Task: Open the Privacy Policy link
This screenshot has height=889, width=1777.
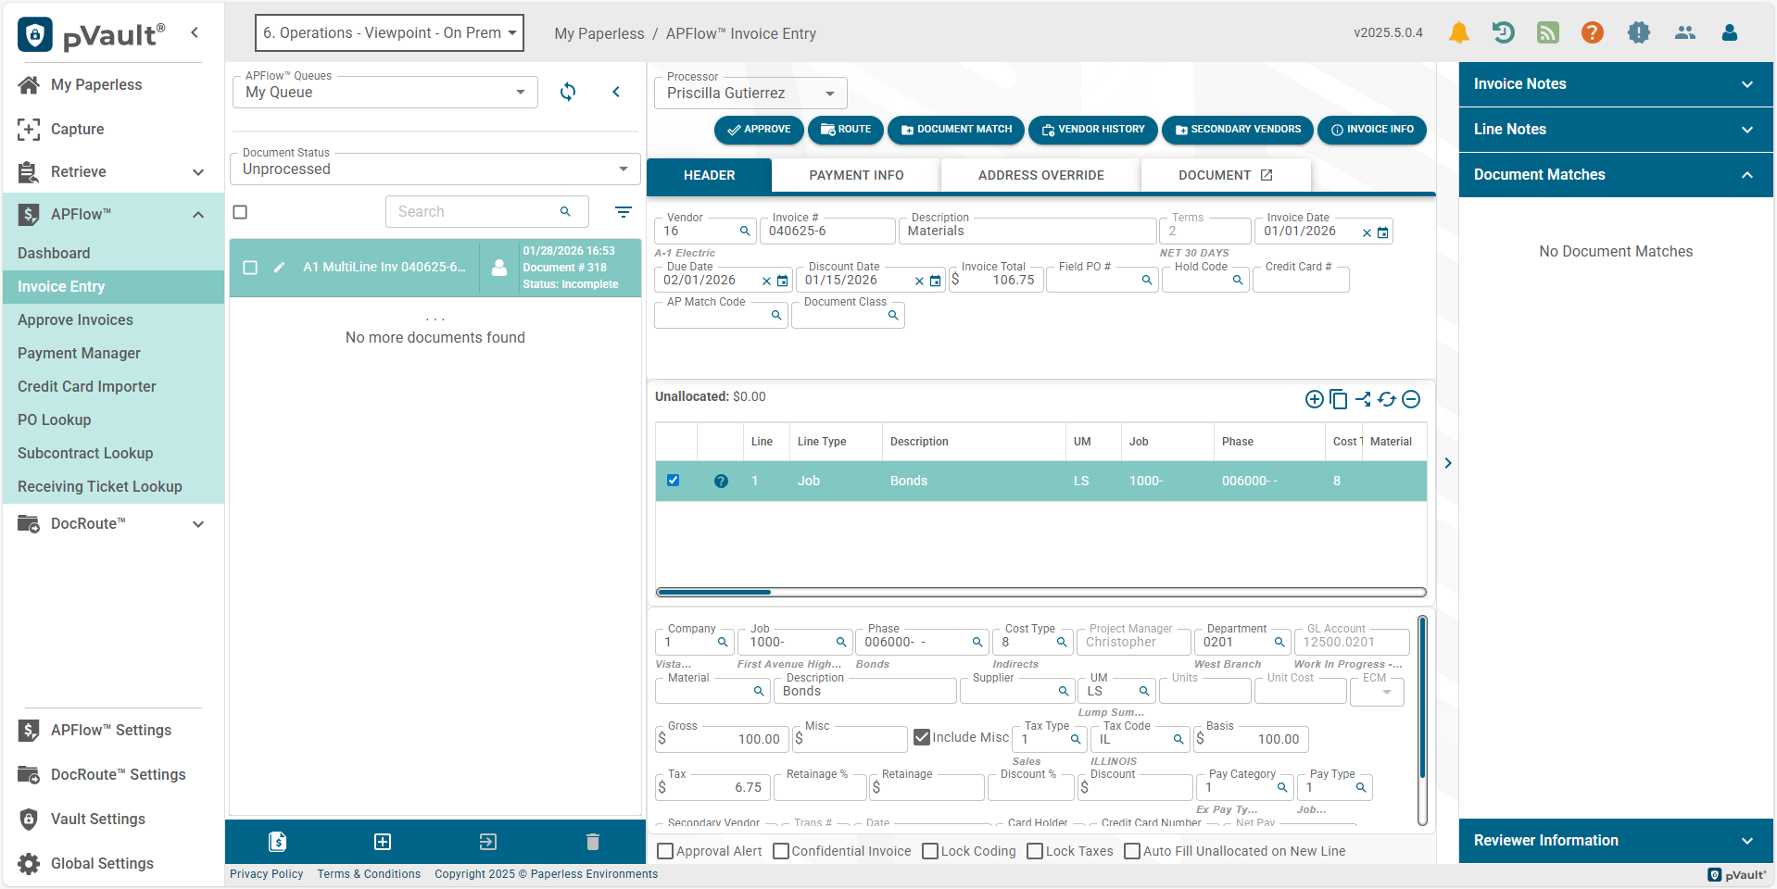Action: [267, 874]
